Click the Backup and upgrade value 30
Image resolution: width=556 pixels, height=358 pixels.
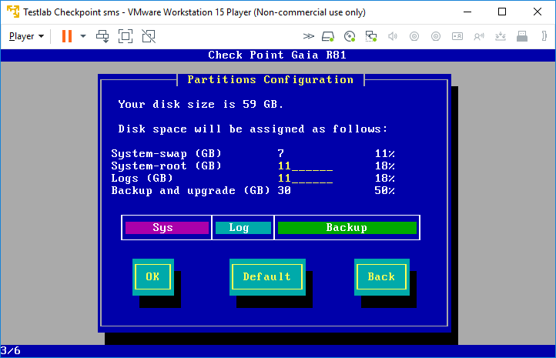(284, 191)
